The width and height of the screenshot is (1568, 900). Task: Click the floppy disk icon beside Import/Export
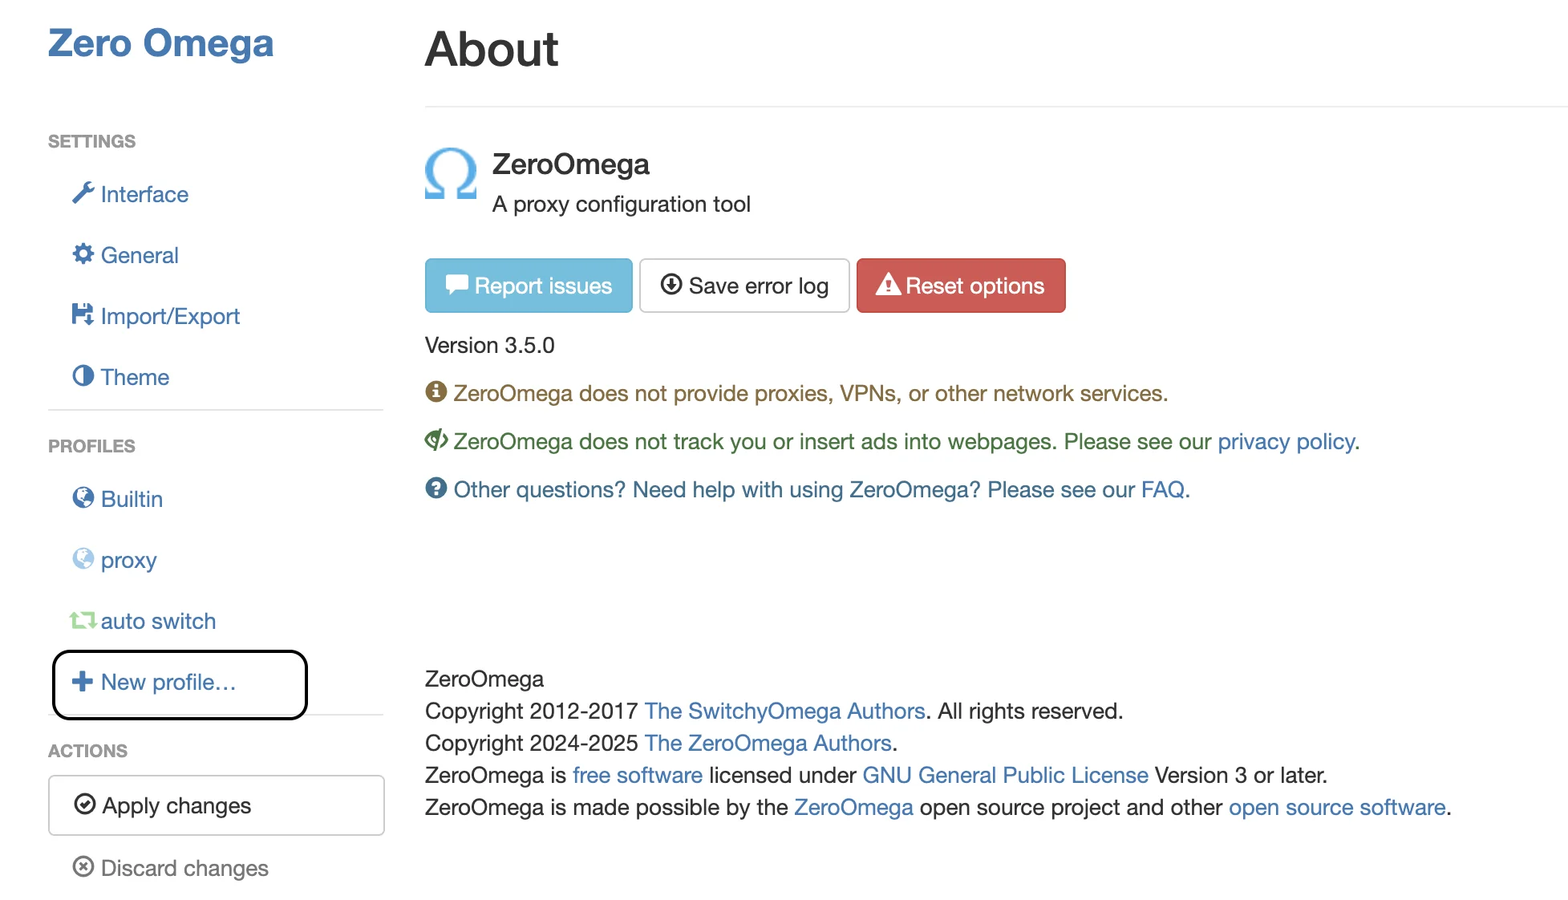point(83,314)
